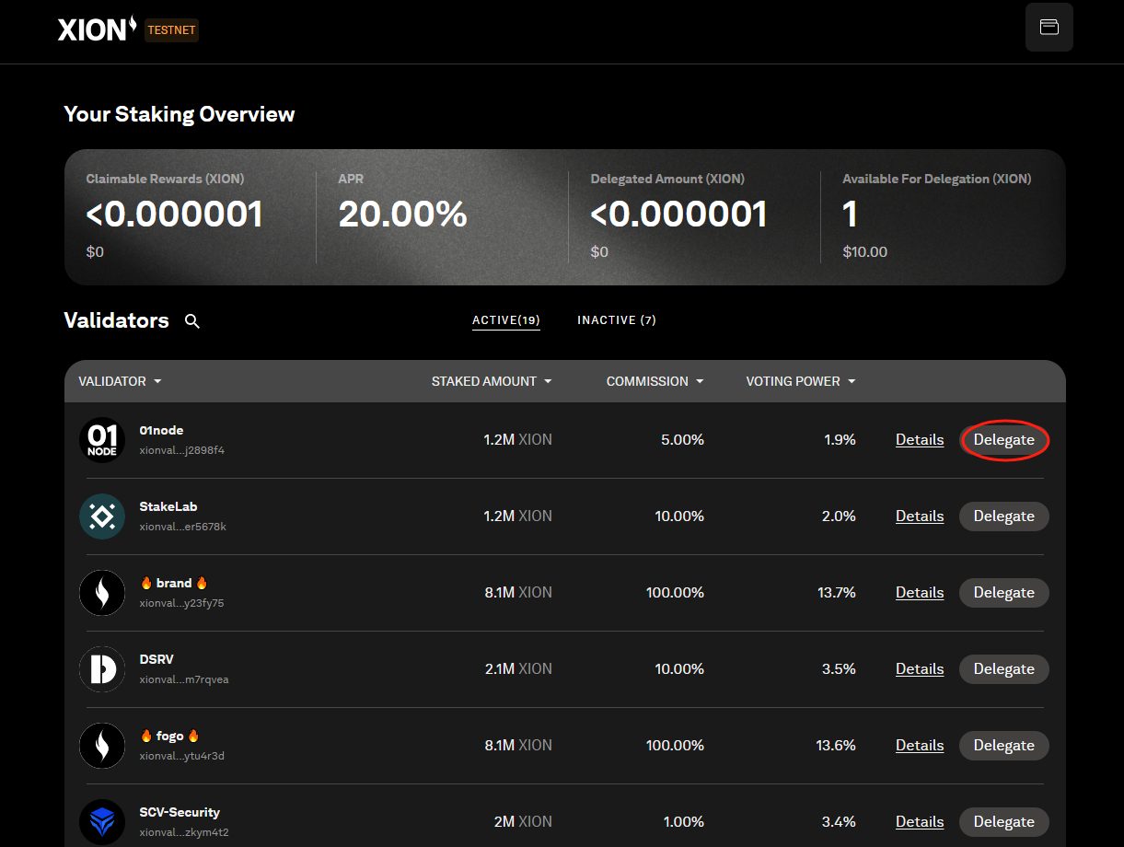Screen dimensions: 1124x847
Task: Open Details for brand validator
Action: tap(920, 593)
